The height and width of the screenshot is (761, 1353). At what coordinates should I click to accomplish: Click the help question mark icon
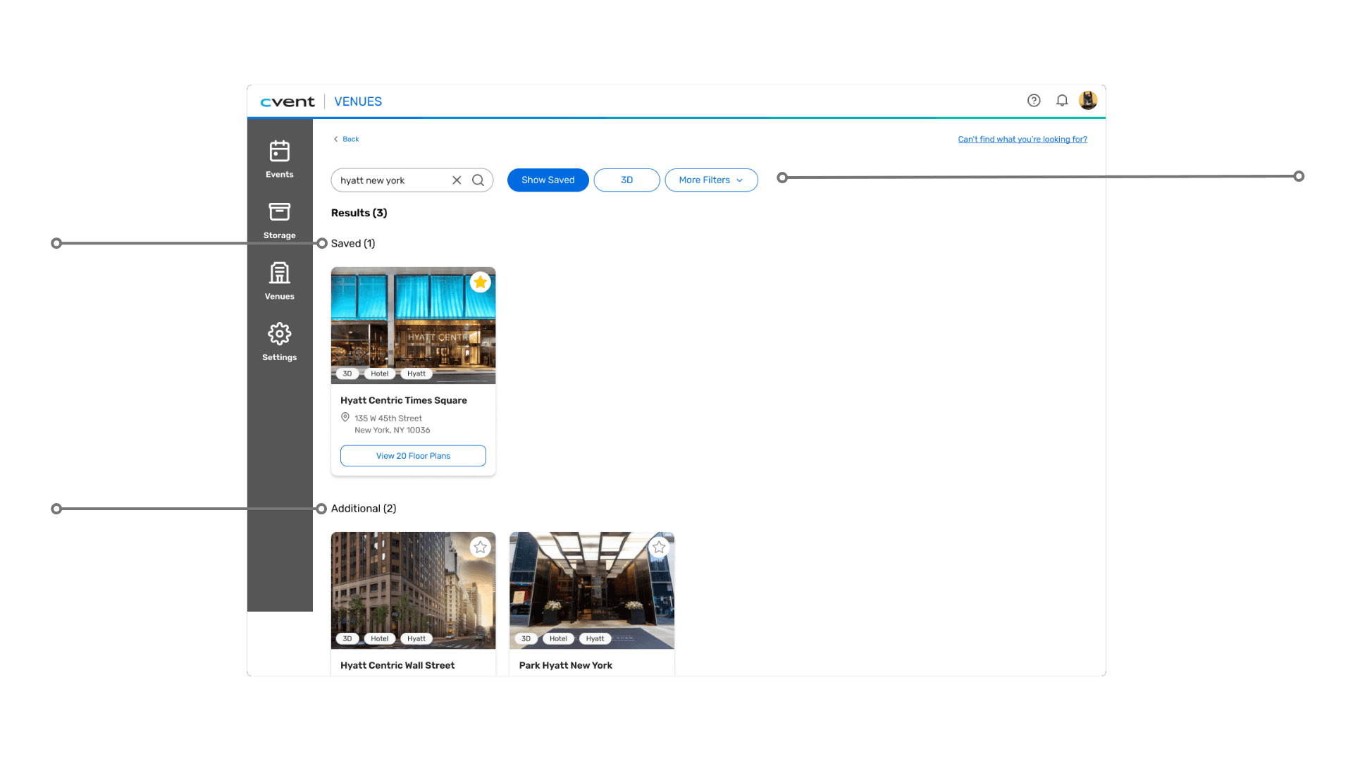coord(1034,101)
